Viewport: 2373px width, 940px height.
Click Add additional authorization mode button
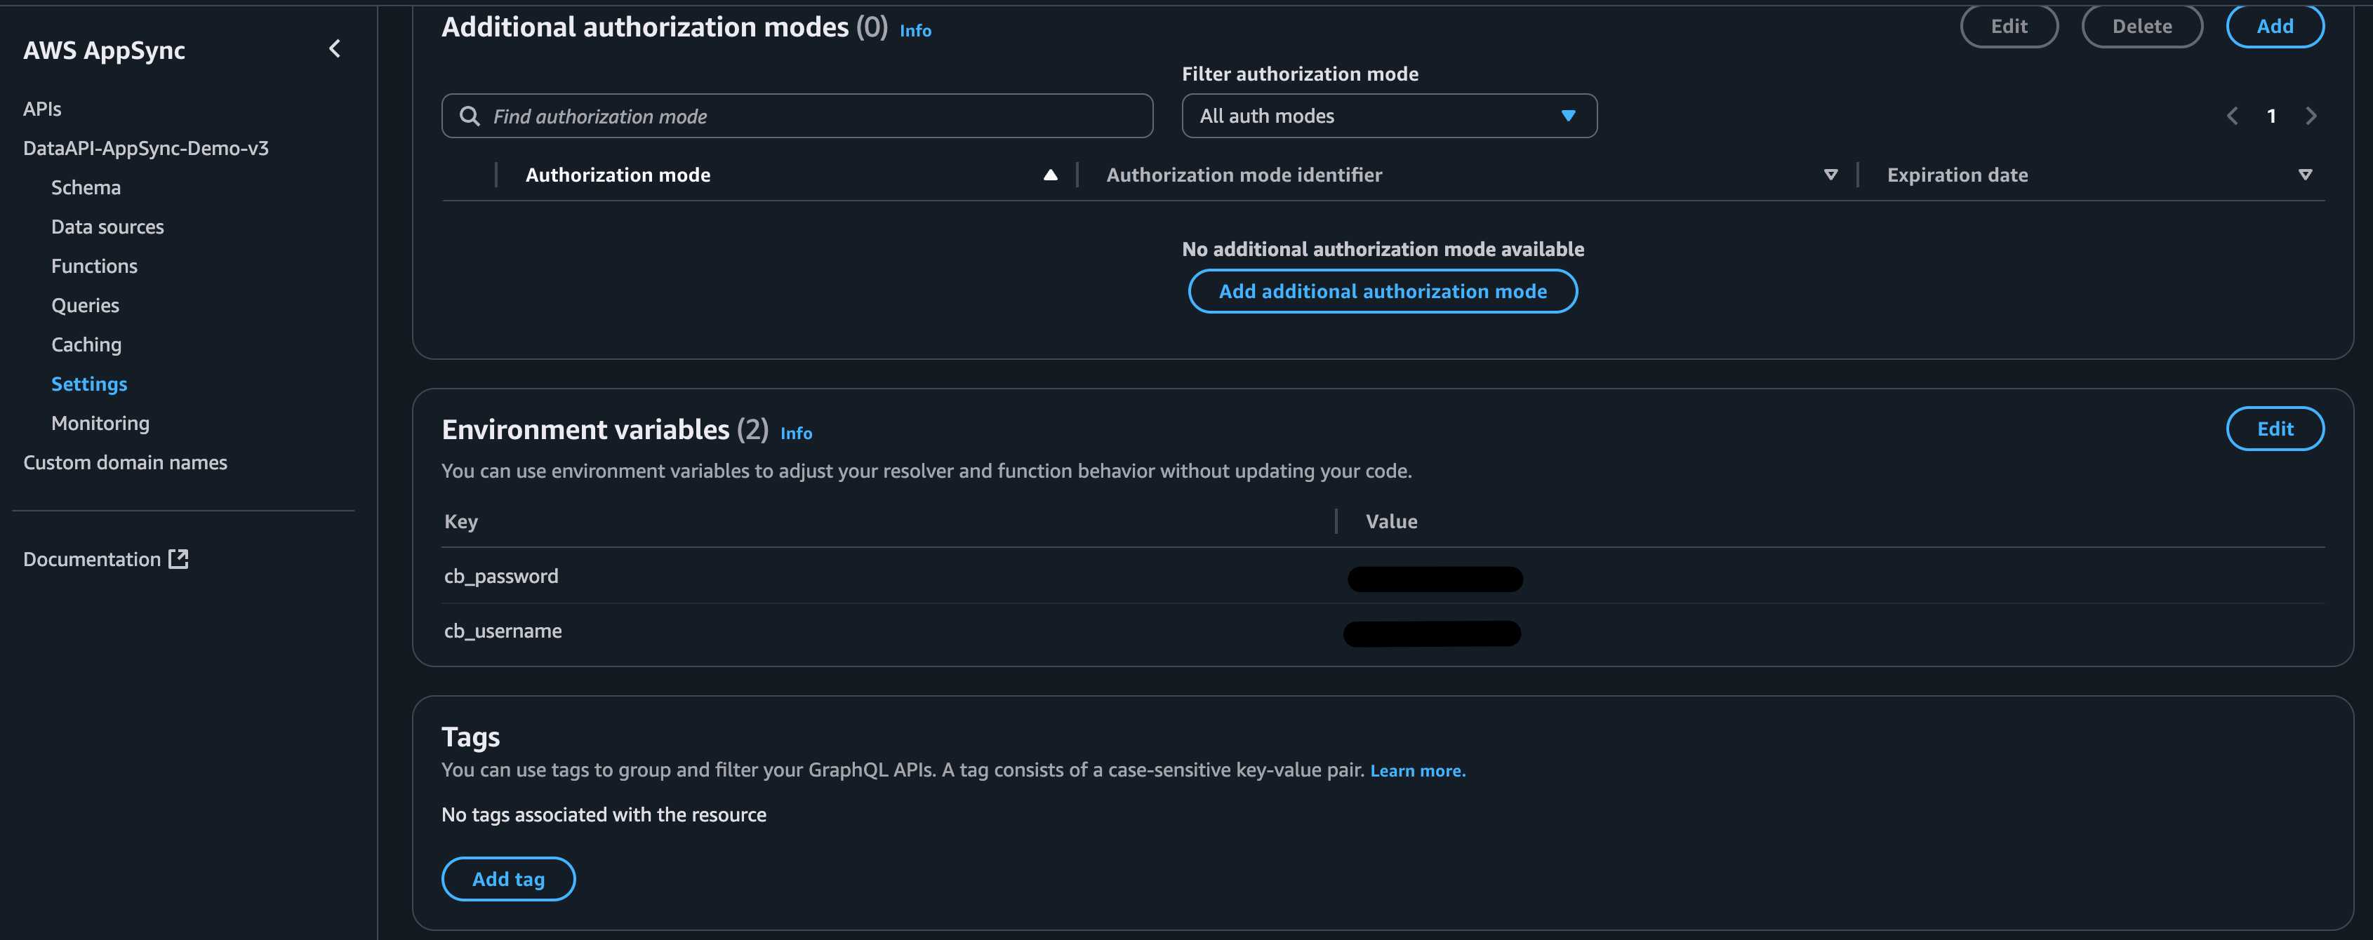click(1382, 291)
